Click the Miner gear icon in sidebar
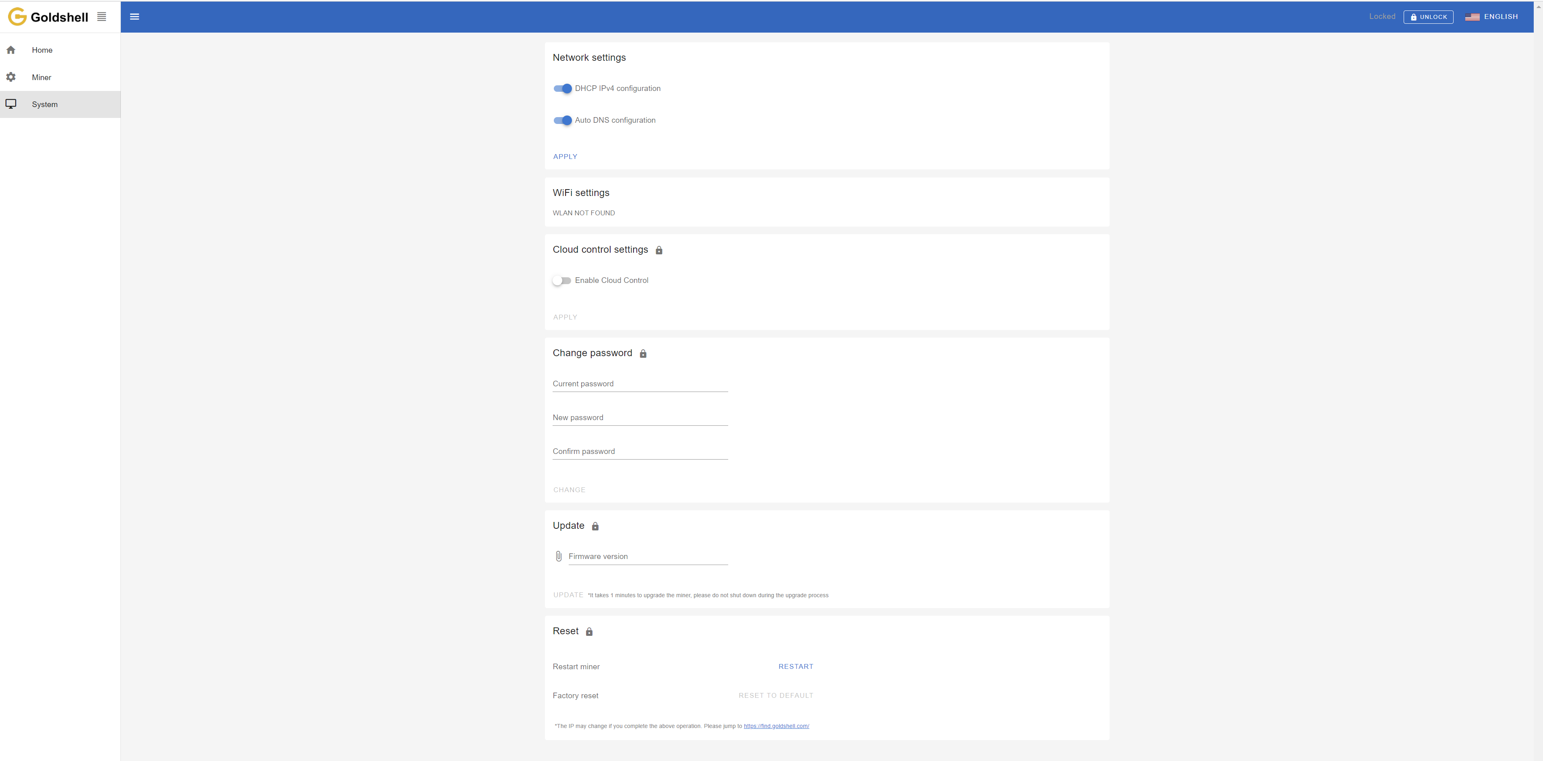This screenshot has width=1543, height=761. [x=11, y=77]
